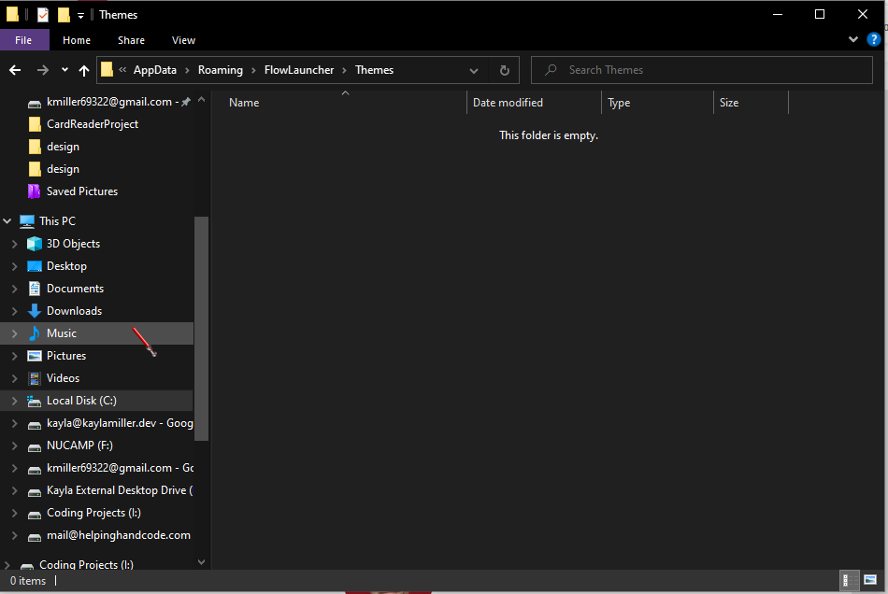Unpin kmiller69322@gmail.com from Quick access
Image resolution: width=888 pixels, height=594 pixels.
(x=187, y=104)
